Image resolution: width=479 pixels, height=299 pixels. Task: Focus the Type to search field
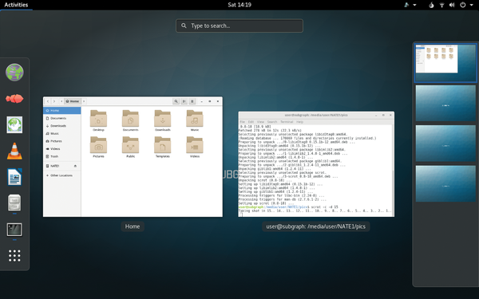(239, 26)
